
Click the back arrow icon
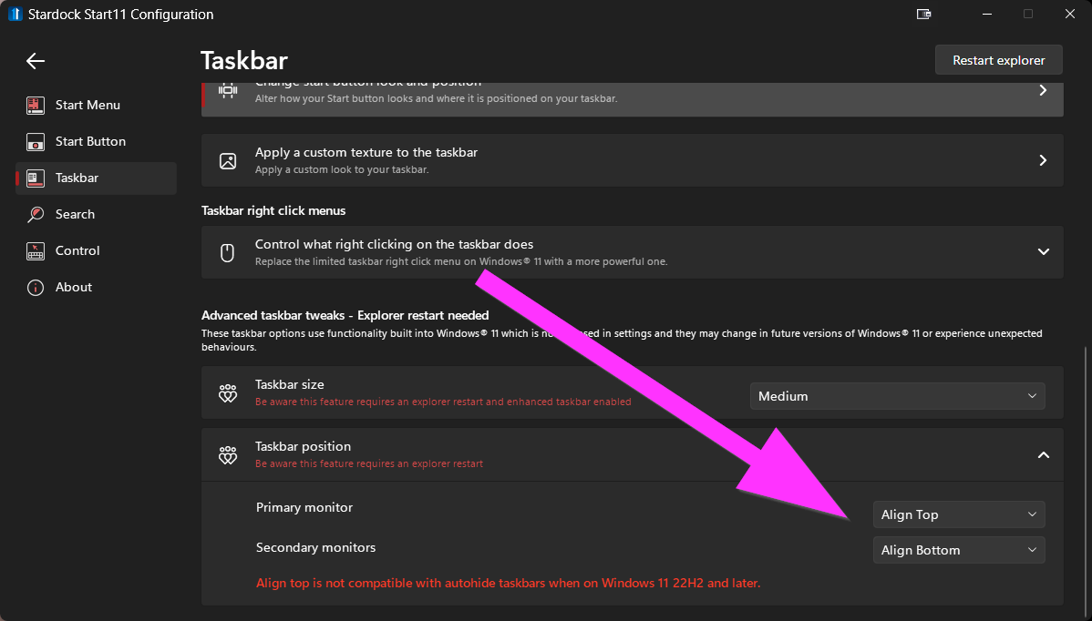pyautogui.click(x=36, y=61)
